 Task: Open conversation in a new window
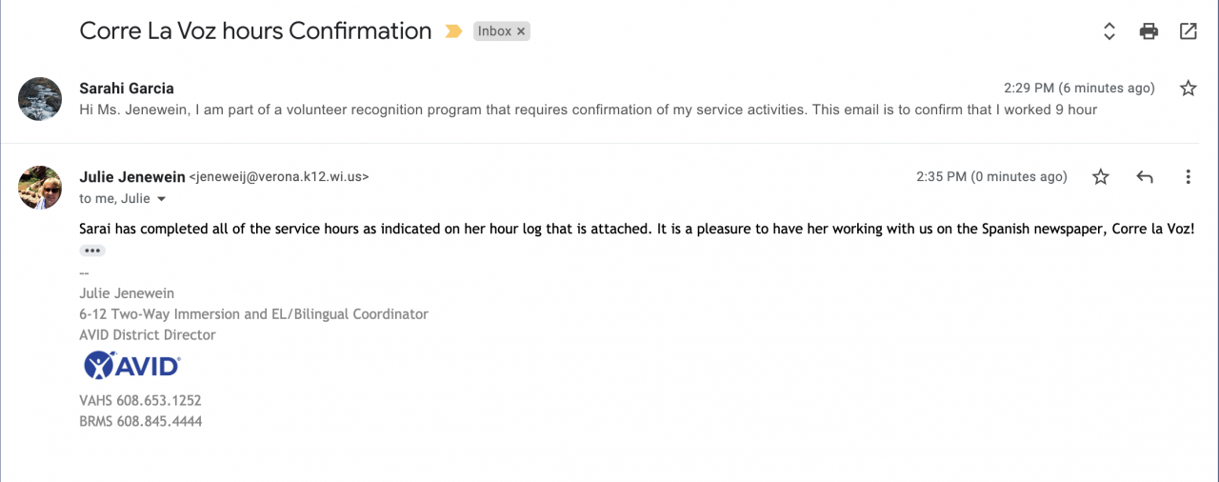tap(1189, 31)
